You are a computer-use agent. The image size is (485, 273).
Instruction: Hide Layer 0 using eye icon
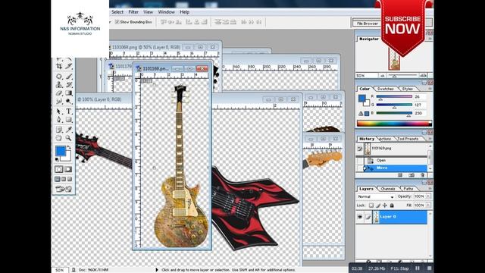point(360,217)
